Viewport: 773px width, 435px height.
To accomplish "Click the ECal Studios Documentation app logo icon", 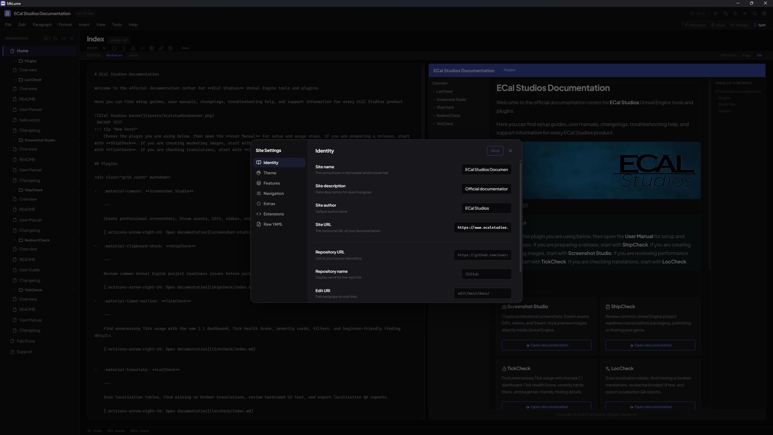I will (8, 13).
